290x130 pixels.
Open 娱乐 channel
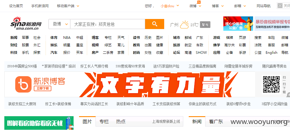(x=54, y=45)
